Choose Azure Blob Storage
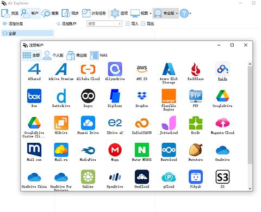This screenshot has width=261, height=212. (169, 73)
